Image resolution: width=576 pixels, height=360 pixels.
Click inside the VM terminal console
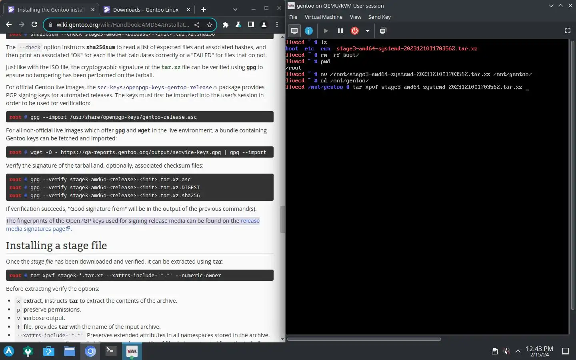(427, 186)
